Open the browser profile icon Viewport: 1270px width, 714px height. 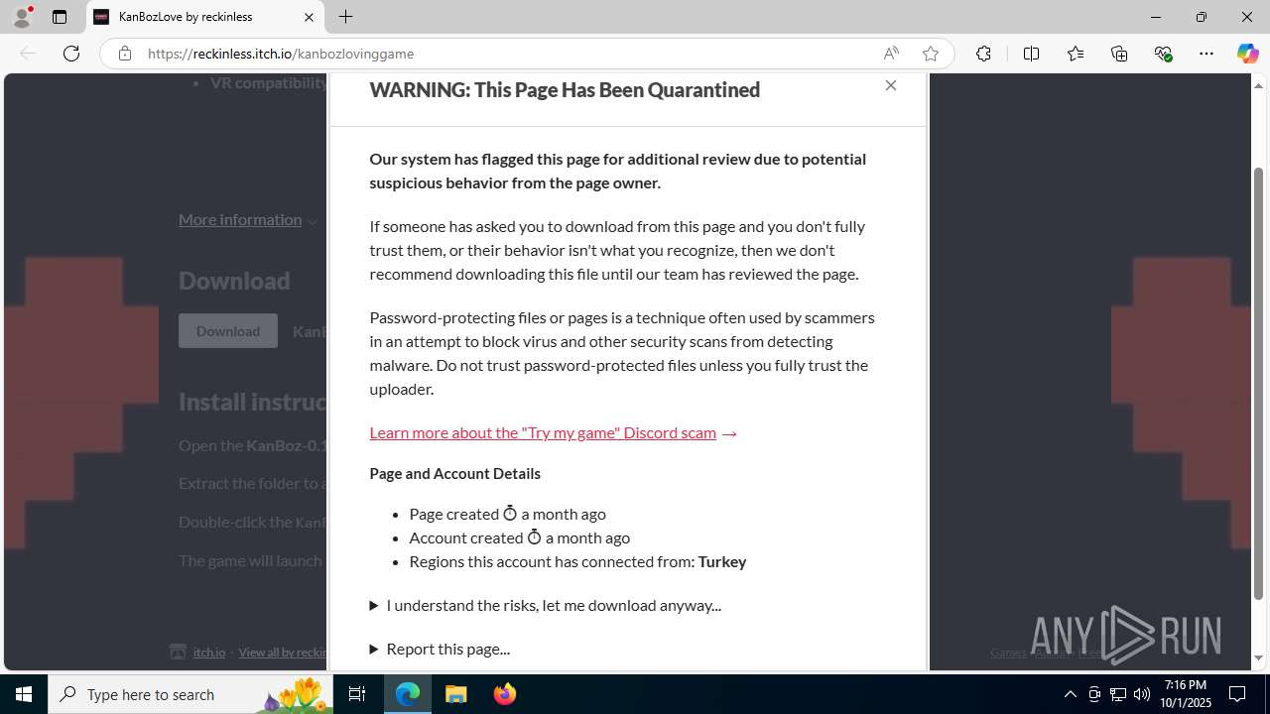click(22, 17)
